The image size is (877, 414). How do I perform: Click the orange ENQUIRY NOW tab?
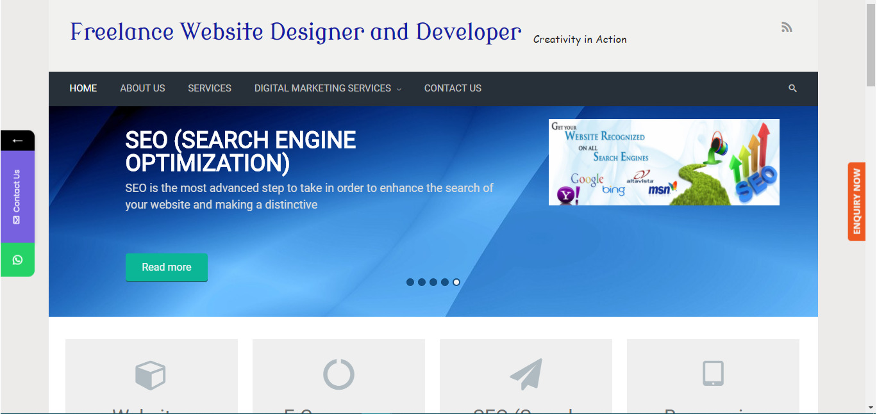coord(856,202)
